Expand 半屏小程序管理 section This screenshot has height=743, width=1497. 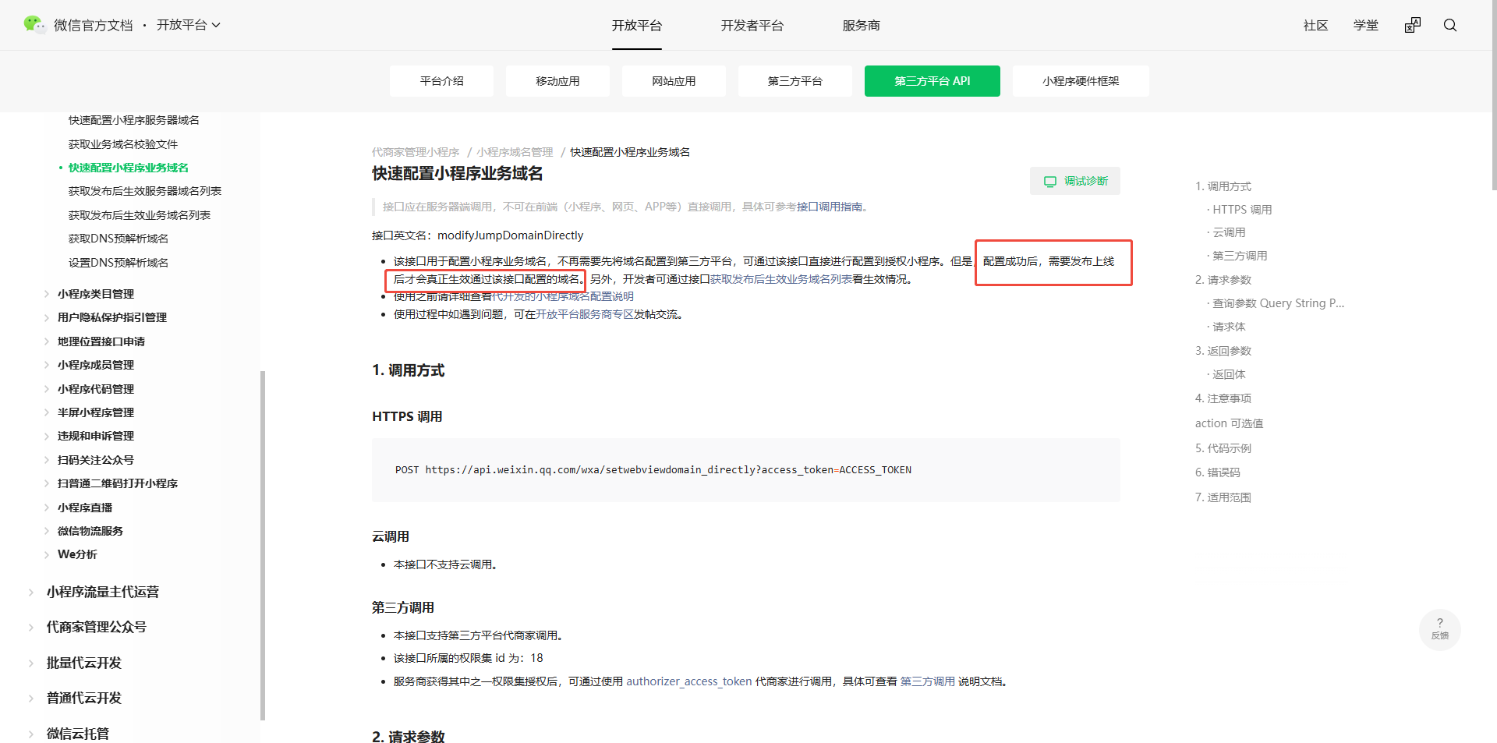[x=96, y=412]
